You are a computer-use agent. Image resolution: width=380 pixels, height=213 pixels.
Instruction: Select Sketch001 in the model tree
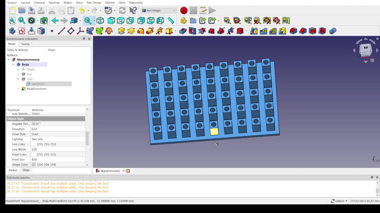pyautogui.click(x=38, y=84)
